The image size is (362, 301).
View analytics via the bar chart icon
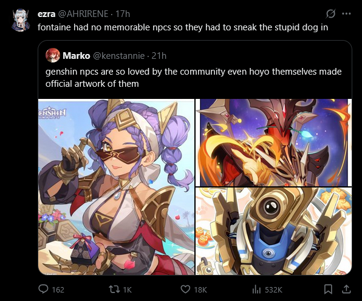(256, 289)
